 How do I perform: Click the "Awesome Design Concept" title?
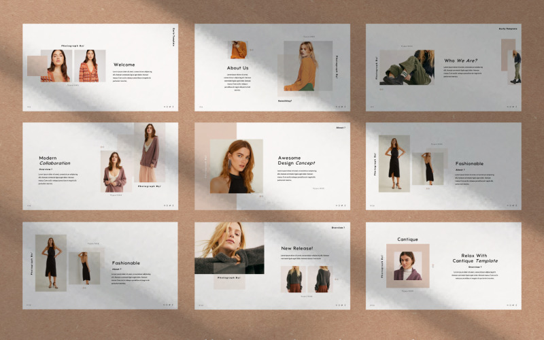[296, 160]
